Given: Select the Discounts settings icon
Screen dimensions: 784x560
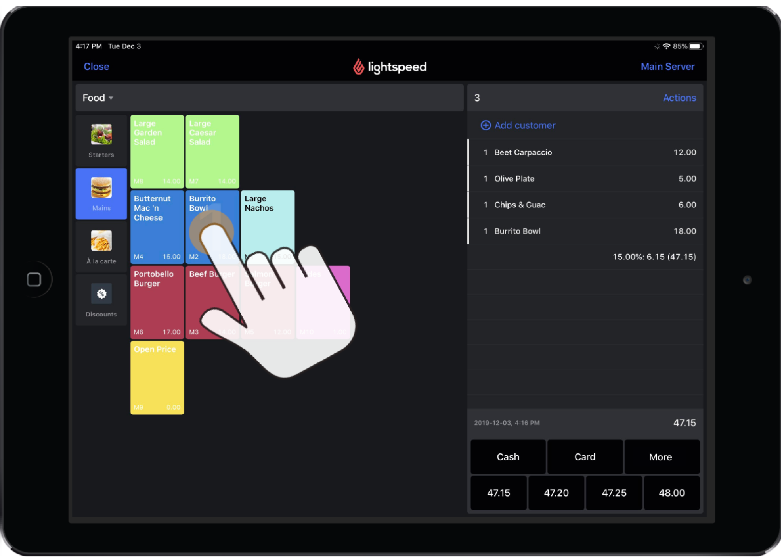Looking at the screenshot, I should pyautogui.click(x=101, y=294).
